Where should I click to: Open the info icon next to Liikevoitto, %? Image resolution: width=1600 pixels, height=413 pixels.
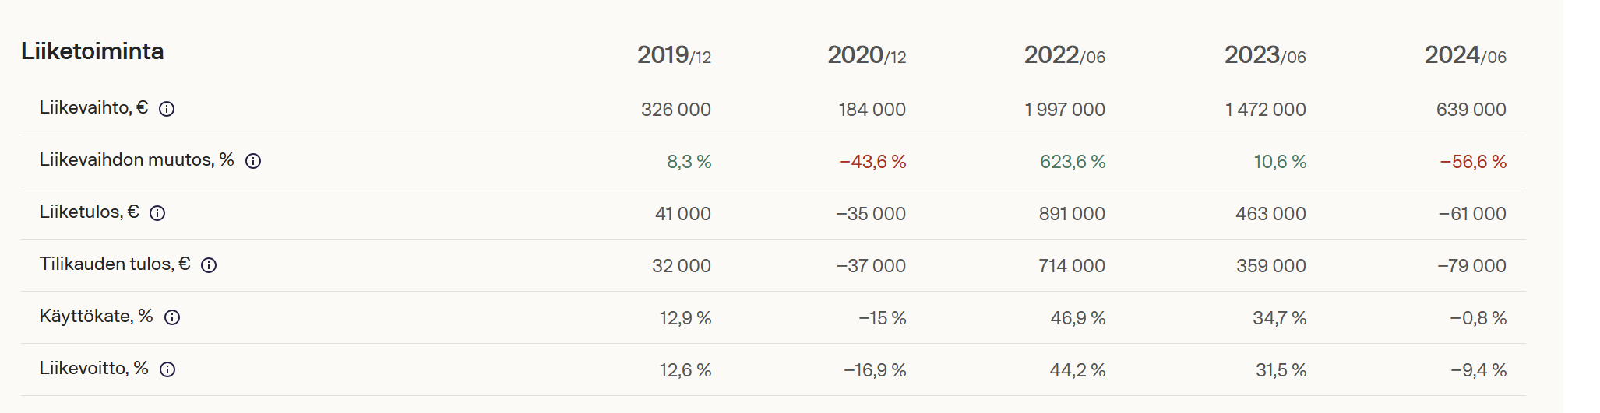click(167, 369)
